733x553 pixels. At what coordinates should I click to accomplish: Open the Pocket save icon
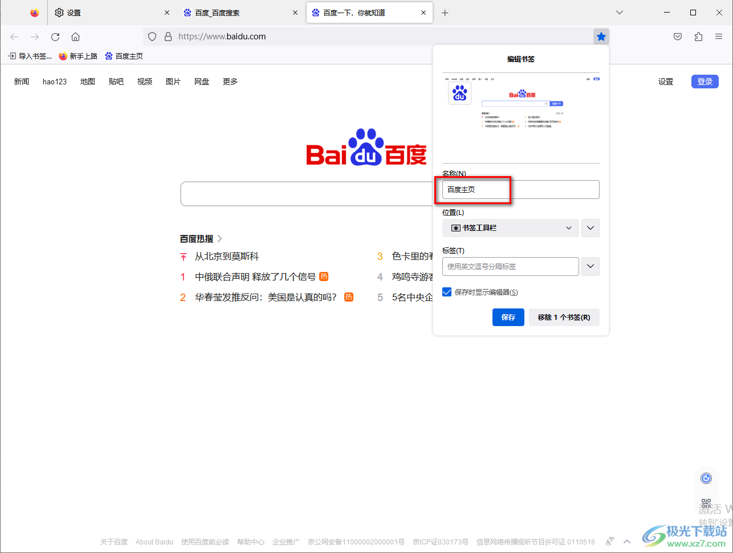678,36
